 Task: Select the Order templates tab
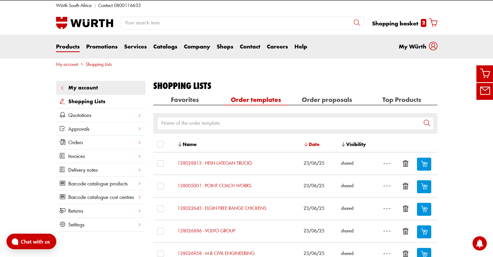(256, 100)
